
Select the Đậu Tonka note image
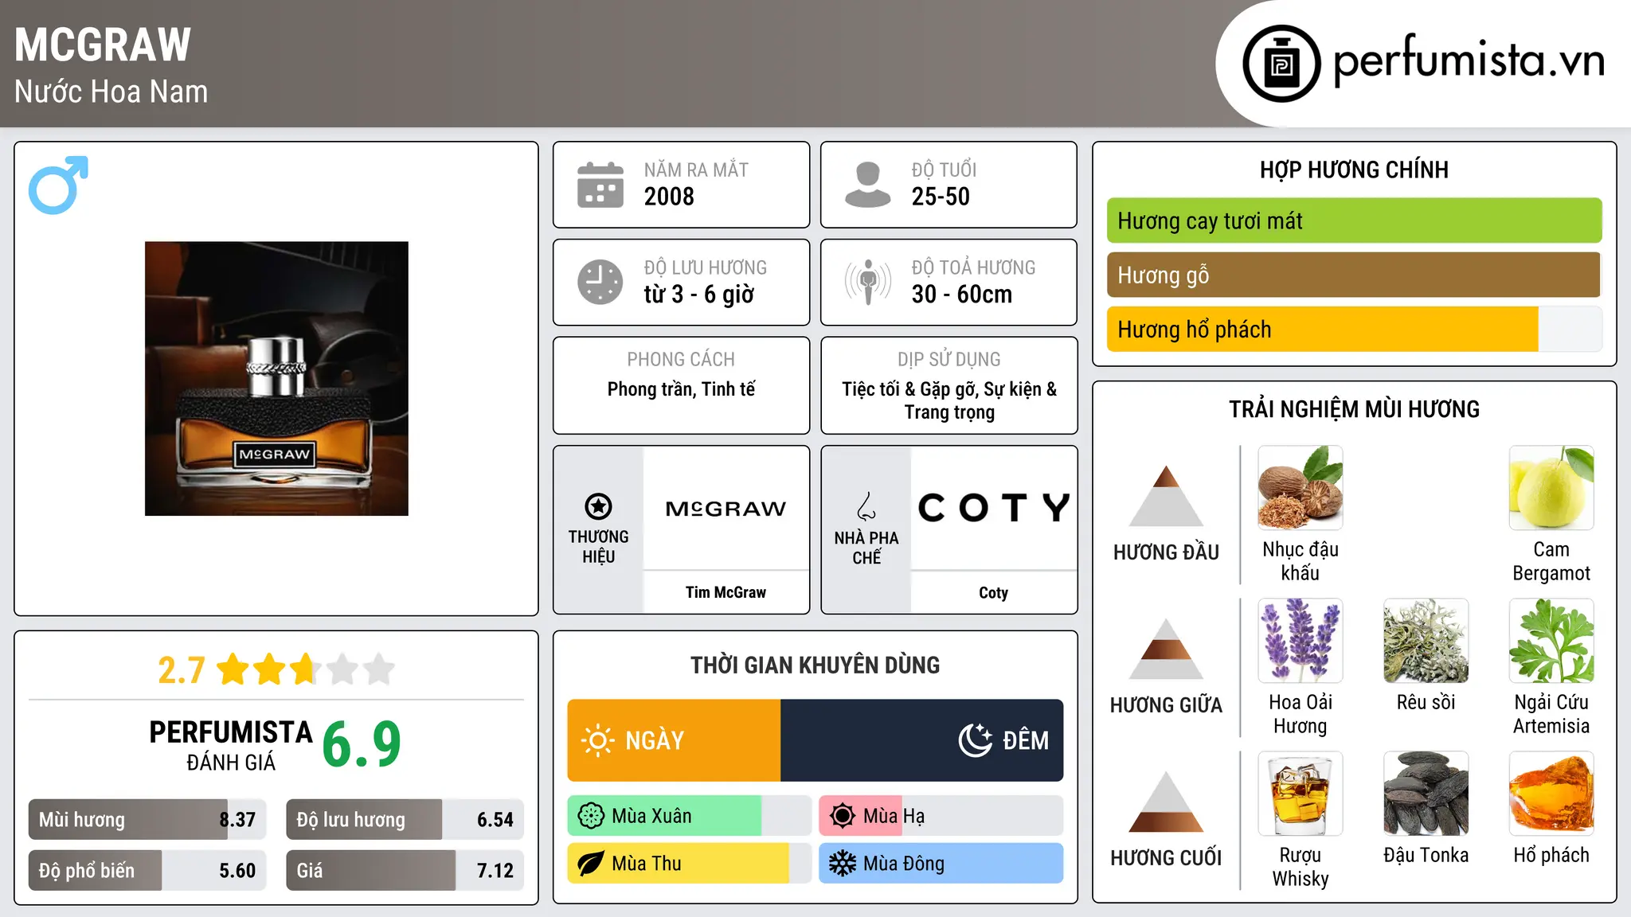click(1426, 794)
